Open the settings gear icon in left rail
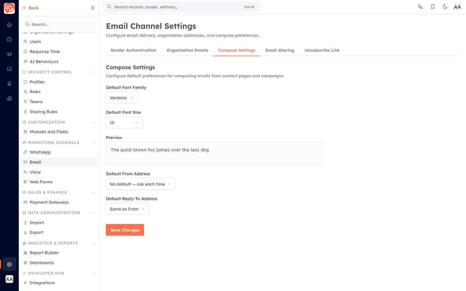 [x=9, y=264]
